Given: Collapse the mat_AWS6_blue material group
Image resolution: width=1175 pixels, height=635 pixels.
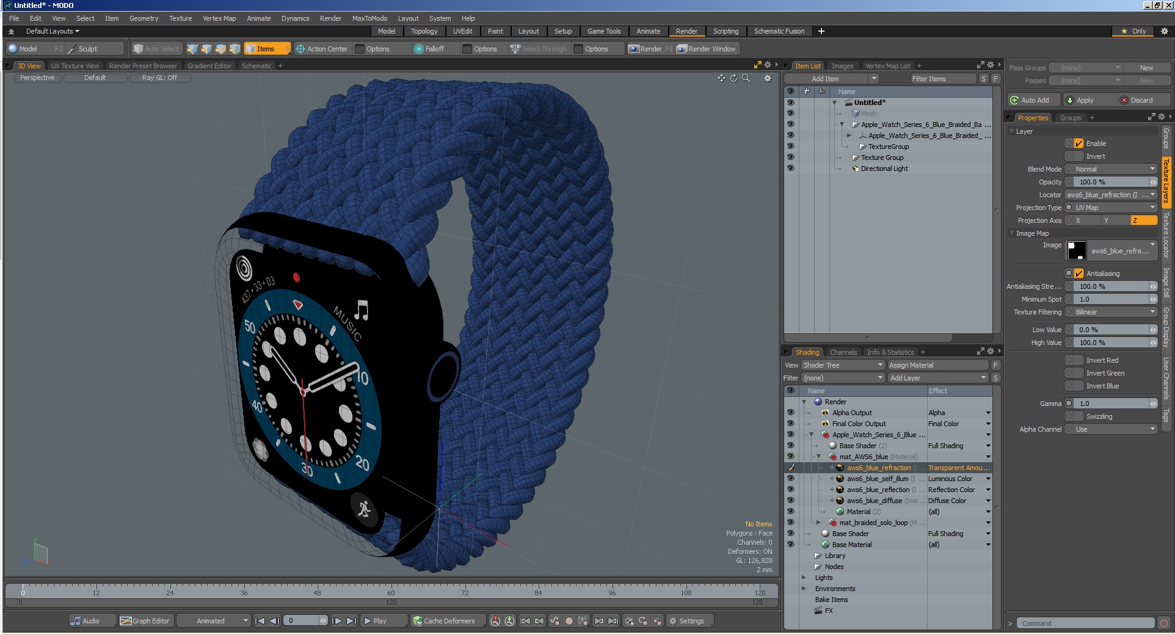Looking at the screenshot, I should point(818,457).
